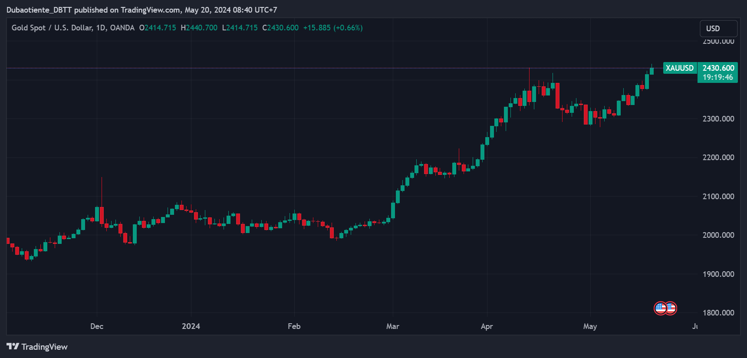The width and height of the screenshot is (747, 358).
Task: Click the Feb label on the time axis
Action: 294,326
